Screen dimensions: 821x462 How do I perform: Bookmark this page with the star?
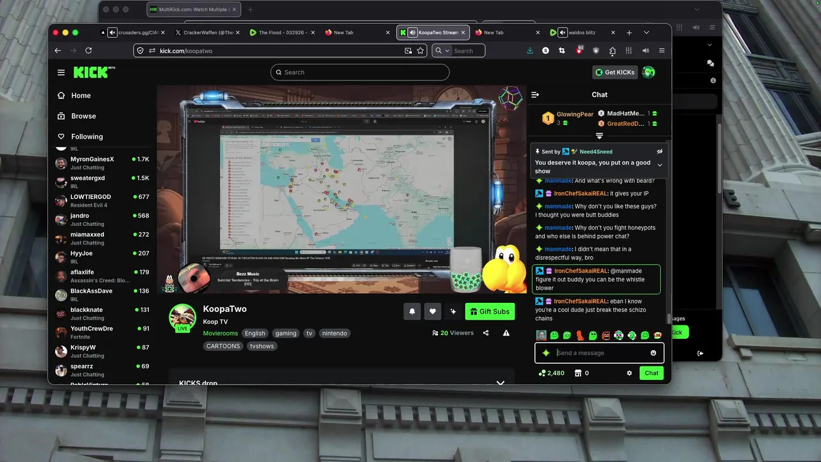coord(421,51)
